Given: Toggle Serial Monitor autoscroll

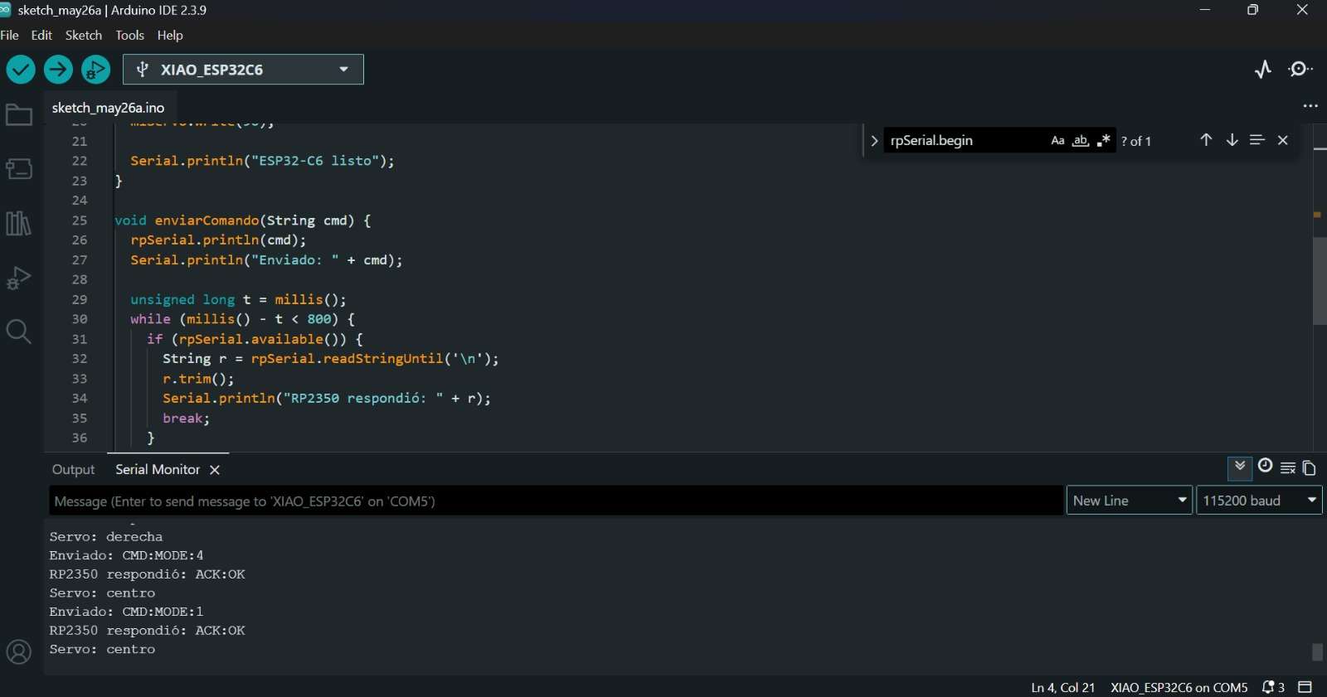Looking at the screenshot, I should 1240,467.
